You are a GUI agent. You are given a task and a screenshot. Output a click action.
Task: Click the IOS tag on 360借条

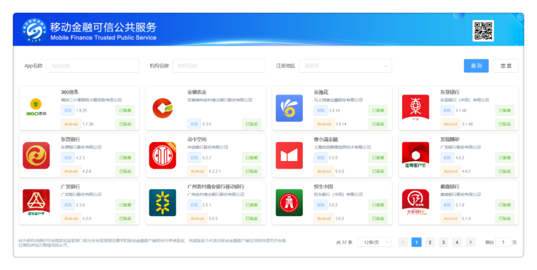[x=68, y=110]
